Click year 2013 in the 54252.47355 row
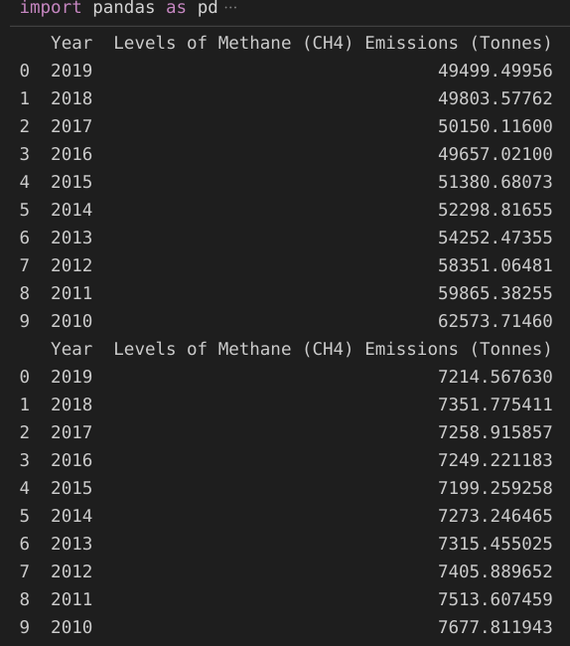The image size is (570, 646). [x=71, y=238]
